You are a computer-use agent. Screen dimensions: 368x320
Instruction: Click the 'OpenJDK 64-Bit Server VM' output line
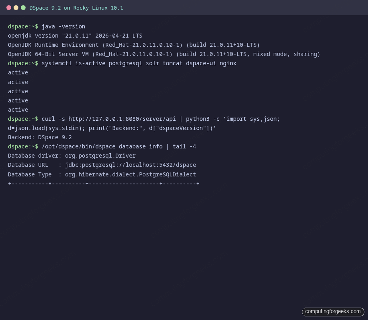[164, 54]
